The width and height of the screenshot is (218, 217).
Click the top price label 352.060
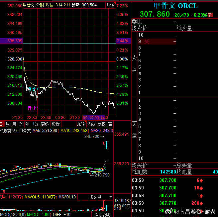point(15,6)
